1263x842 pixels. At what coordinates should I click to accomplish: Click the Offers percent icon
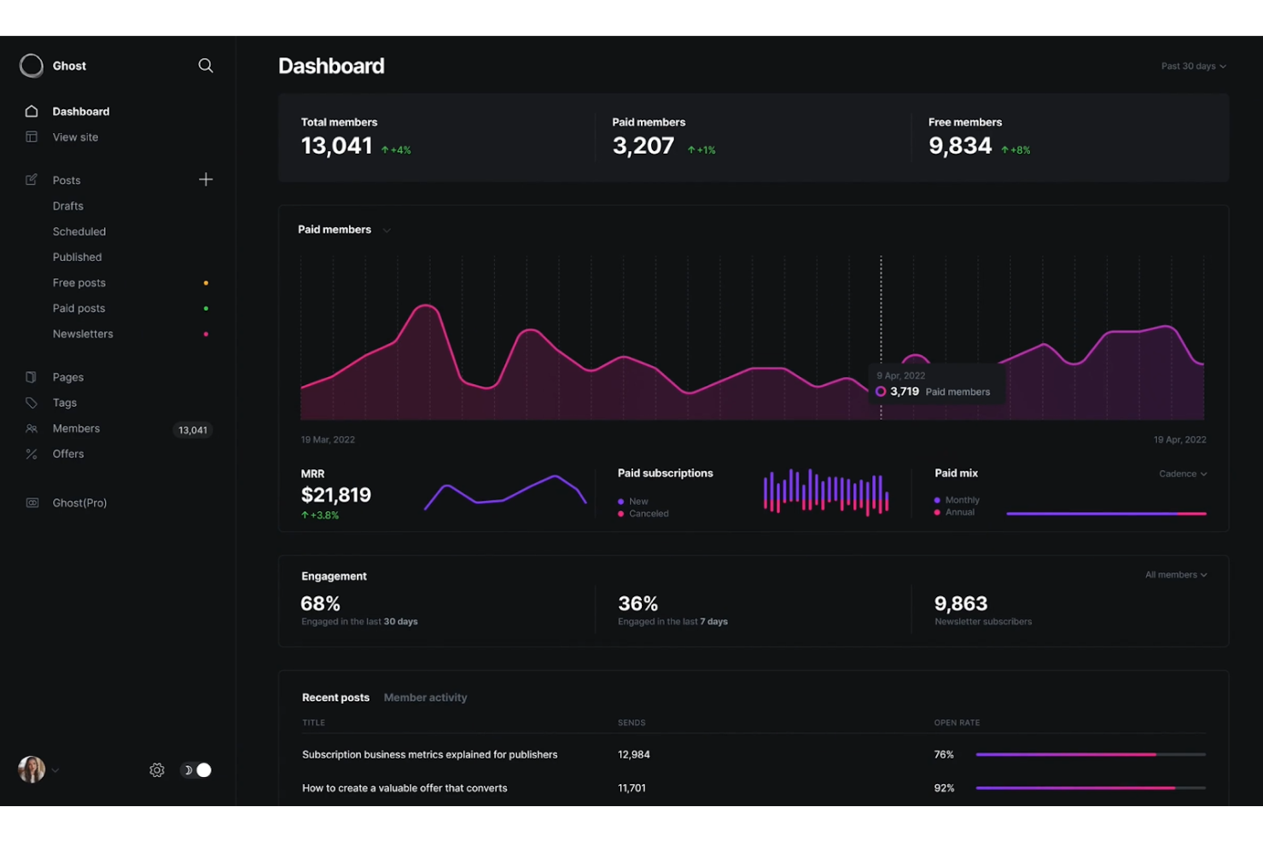32,454
